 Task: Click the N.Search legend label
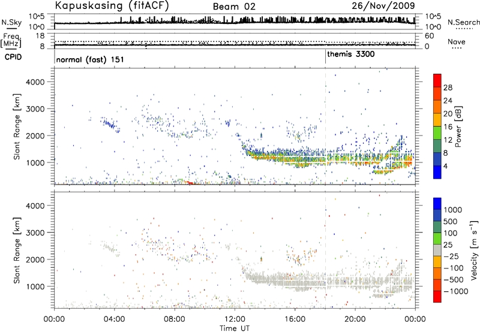coord(463,23)
